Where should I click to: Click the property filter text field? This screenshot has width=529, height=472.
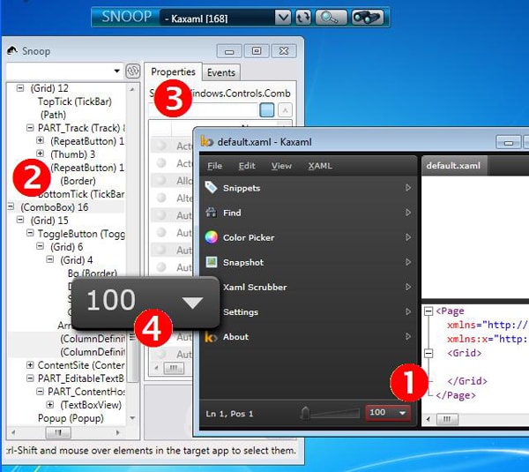point(203,110)
